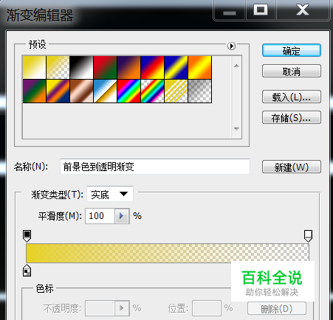This screenshot has height=320, width=333.
Task: Click the disabled 不透明度 popup arrow
Action: [x=122, y=308]
